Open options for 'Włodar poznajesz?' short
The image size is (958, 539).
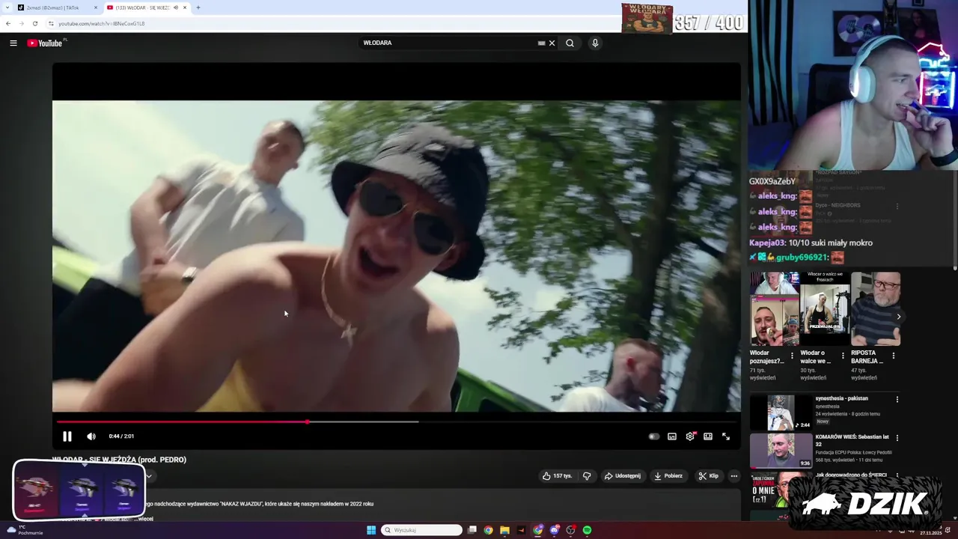pos(793,356)
